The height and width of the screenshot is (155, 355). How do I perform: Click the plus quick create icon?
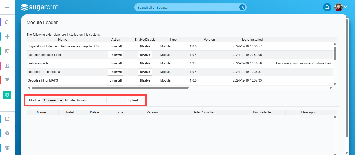tap(7, 36)
